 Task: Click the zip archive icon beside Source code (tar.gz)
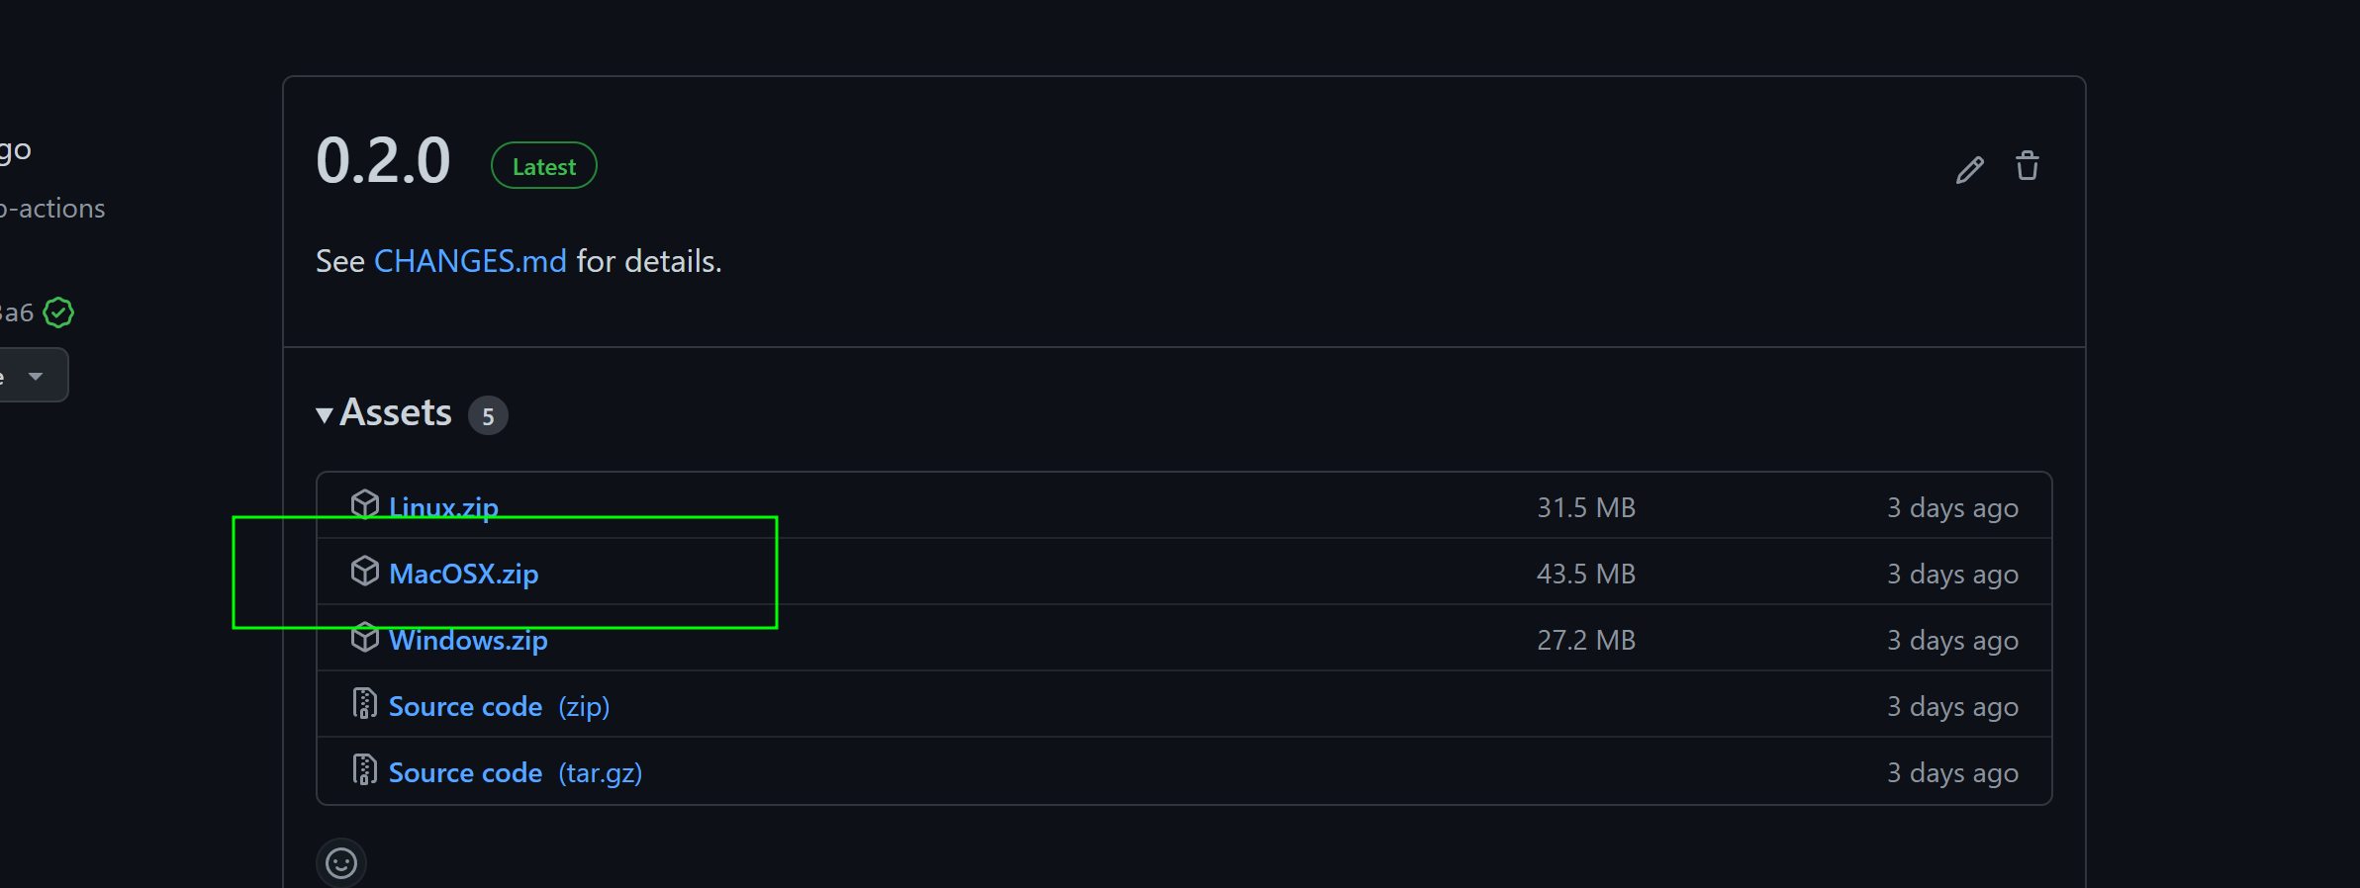tap(366, 770)
